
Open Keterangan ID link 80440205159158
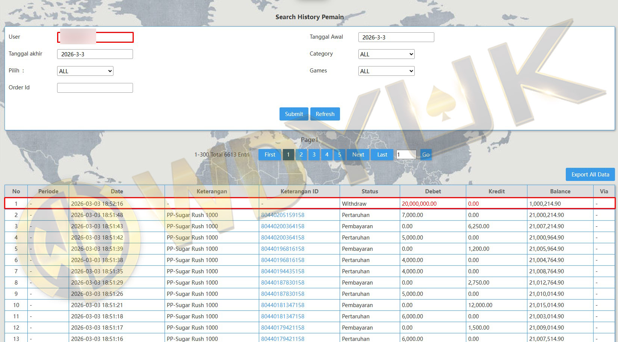click(283, 215)
